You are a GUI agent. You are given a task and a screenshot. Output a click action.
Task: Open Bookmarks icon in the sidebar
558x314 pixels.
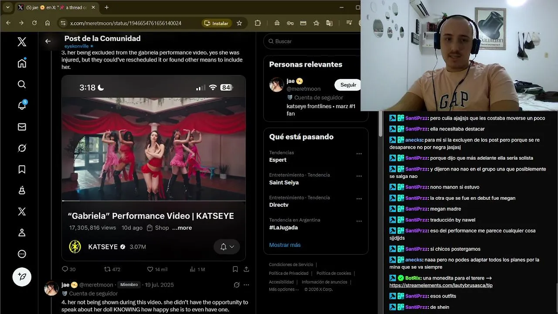coord(22,169)
